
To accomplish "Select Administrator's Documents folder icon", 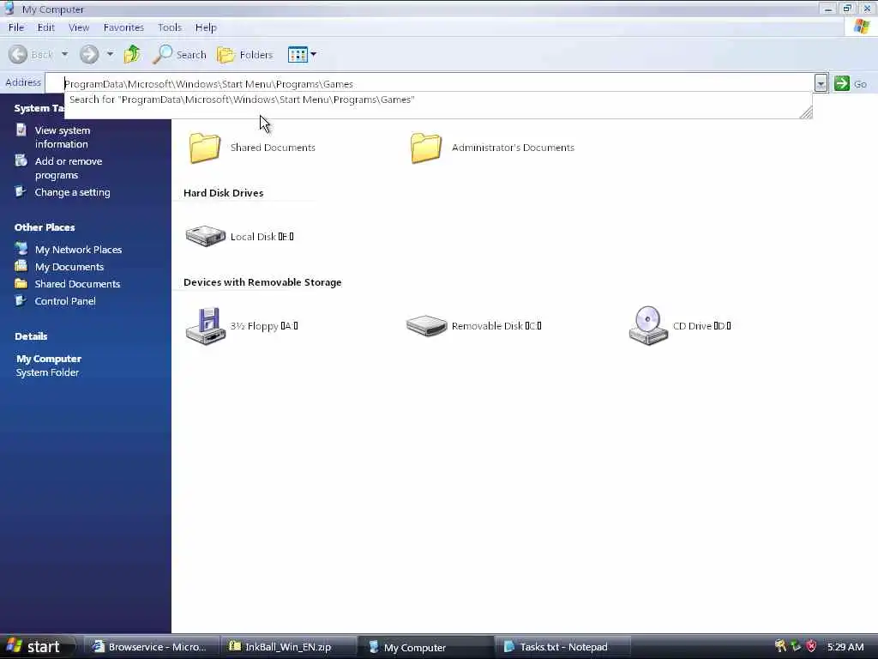I will 425,148.
